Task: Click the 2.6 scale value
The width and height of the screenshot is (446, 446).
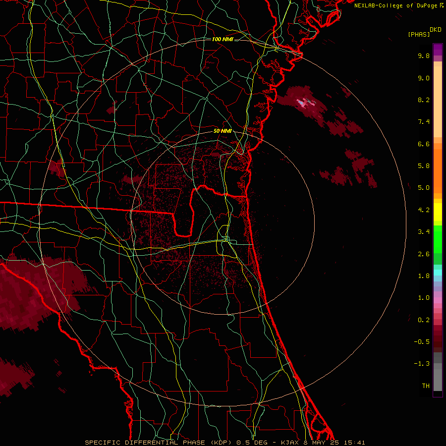Action: click(424, 254)
